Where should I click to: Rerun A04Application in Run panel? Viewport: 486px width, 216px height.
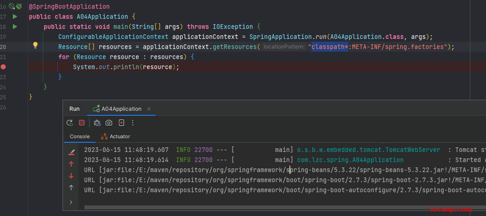(x=70, y=123)
